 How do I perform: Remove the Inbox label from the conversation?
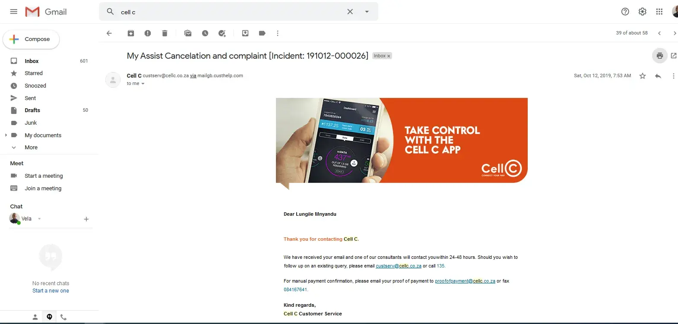click(x=389, y=56)
